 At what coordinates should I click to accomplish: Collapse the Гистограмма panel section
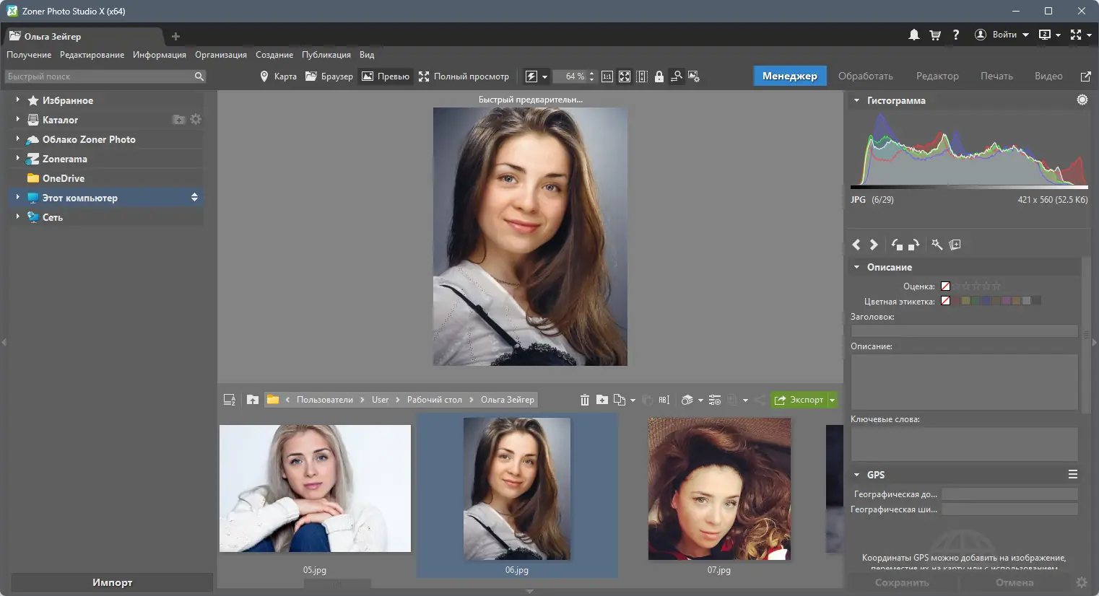[857, 100]
